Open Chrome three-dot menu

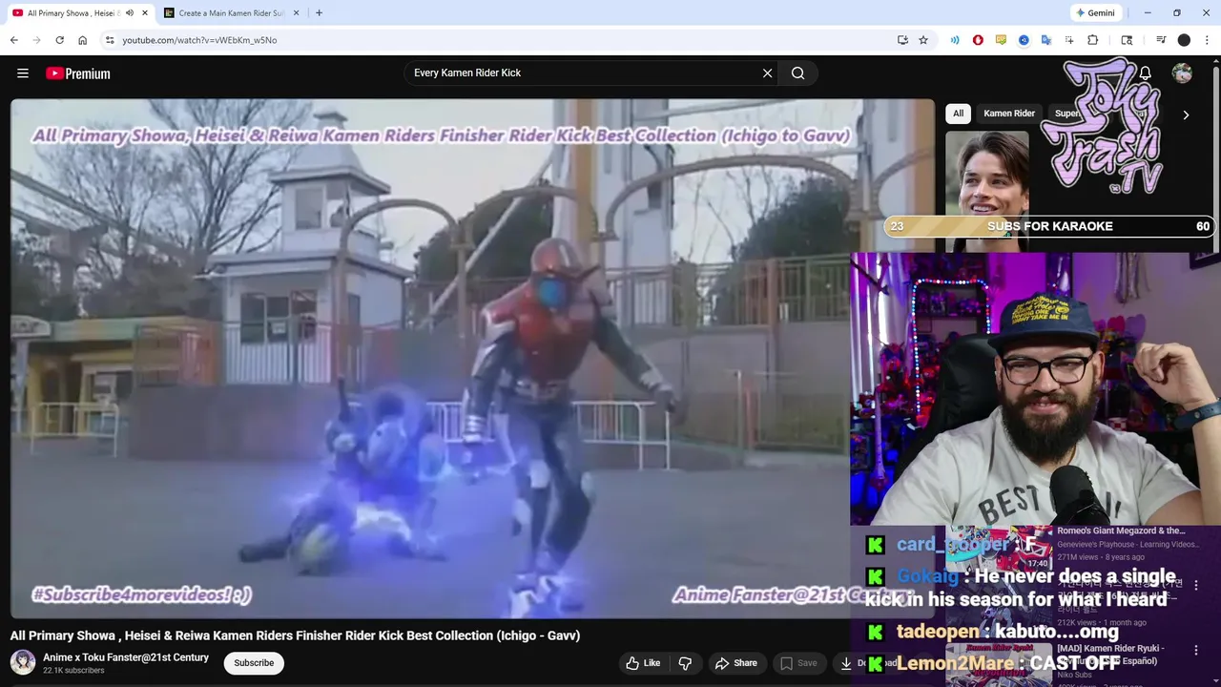tap(1207, 40)
